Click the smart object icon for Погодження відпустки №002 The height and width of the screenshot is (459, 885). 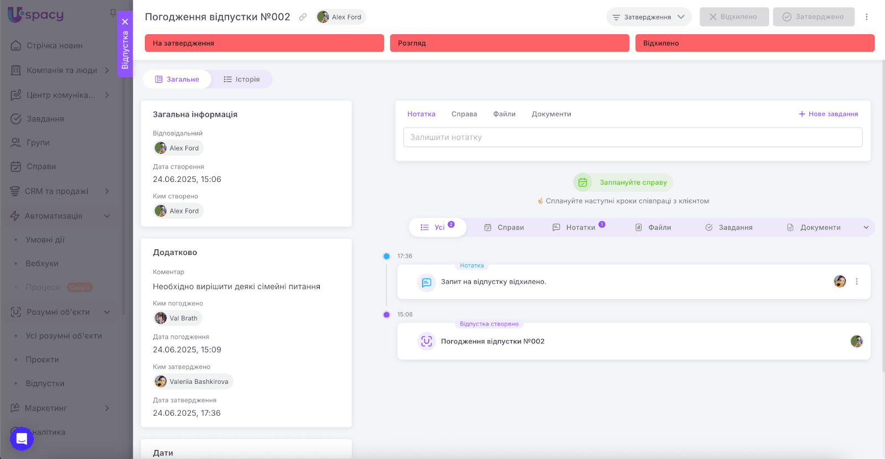[x=426, y=341]
